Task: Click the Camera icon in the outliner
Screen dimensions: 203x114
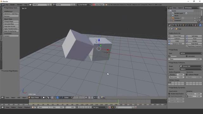Action: point(173,18)
